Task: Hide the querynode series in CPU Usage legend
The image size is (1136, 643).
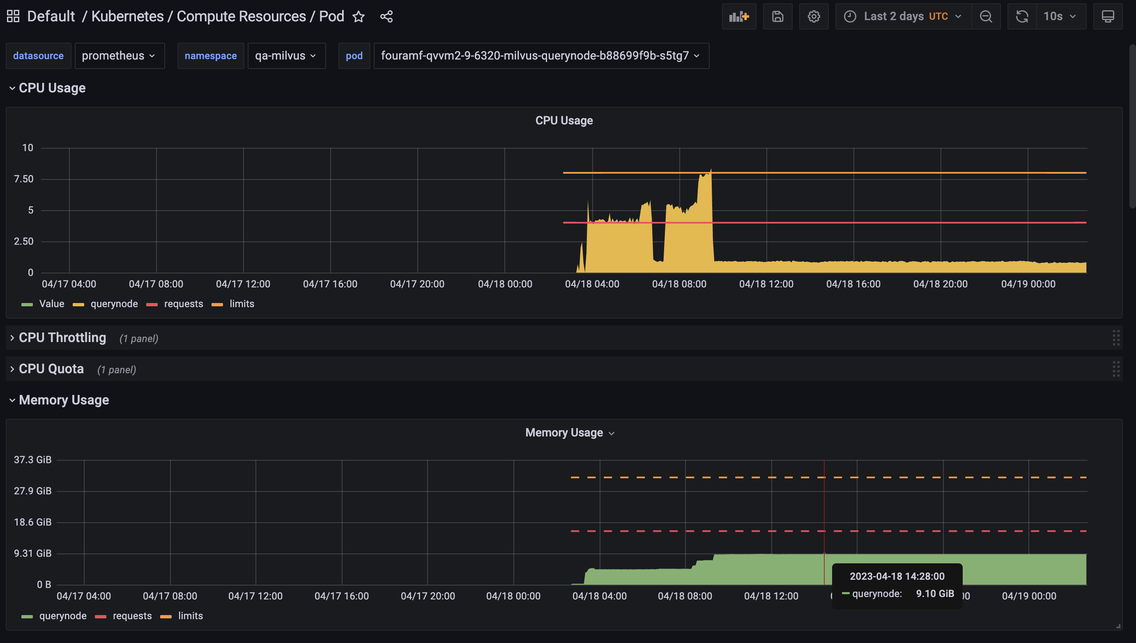Action: [114, 304]
